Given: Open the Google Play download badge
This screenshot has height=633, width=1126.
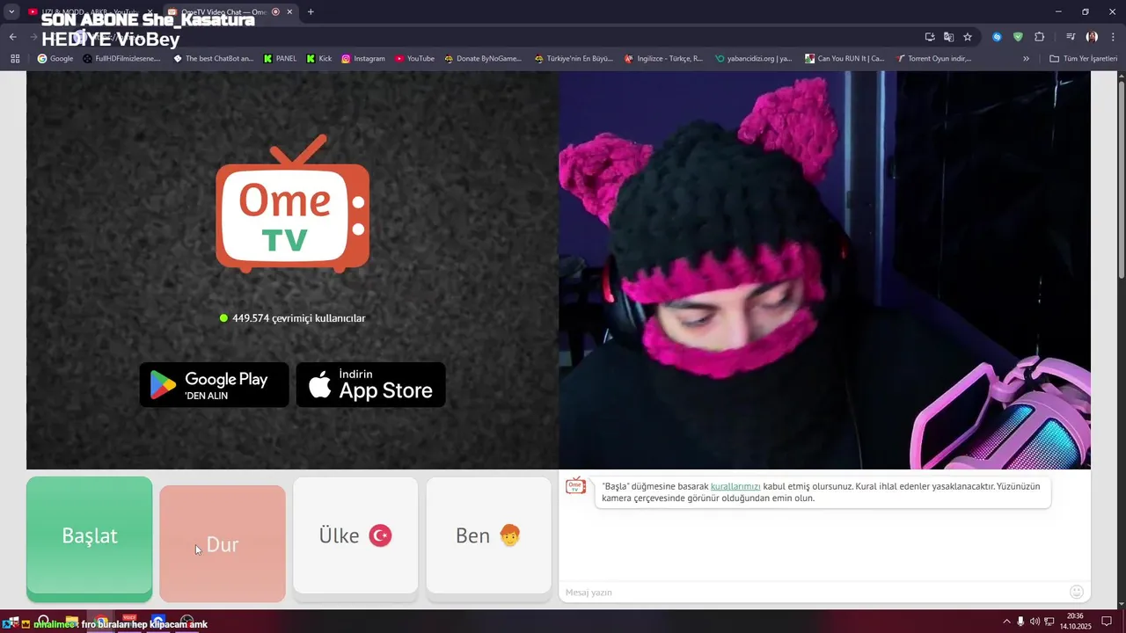Looking at the screenshot, I should 214,385.
